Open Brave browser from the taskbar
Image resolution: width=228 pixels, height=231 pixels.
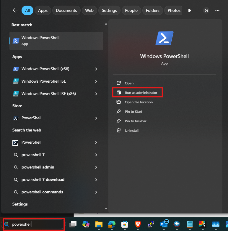point(138,224)
